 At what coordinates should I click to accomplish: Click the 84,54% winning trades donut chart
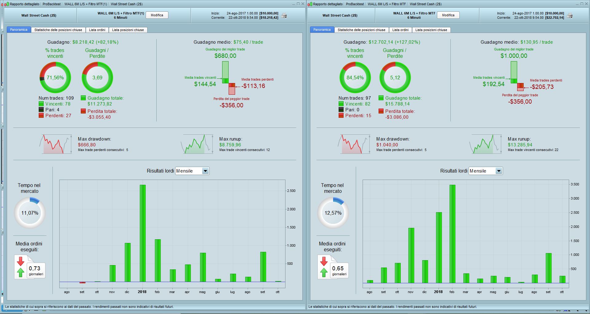[355, 78]
